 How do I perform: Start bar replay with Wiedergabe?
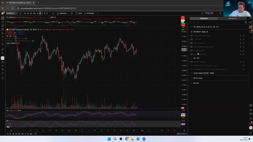tap(89, 13)
